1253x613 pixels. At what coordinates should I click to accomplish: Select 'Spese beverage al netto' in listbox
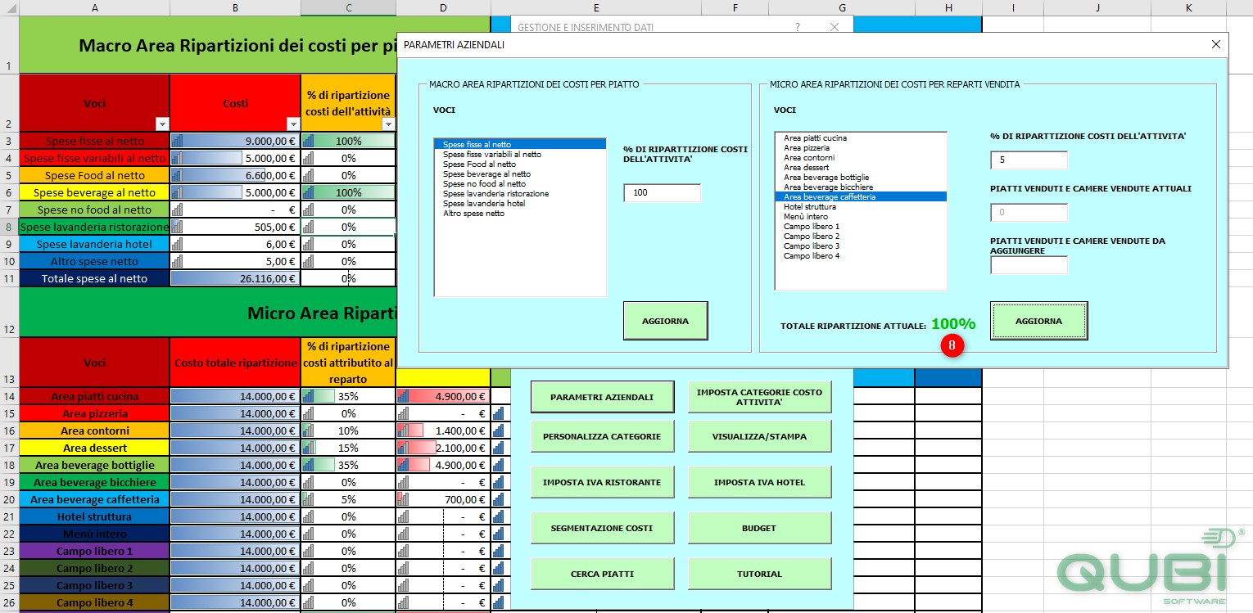click(520, 174)
